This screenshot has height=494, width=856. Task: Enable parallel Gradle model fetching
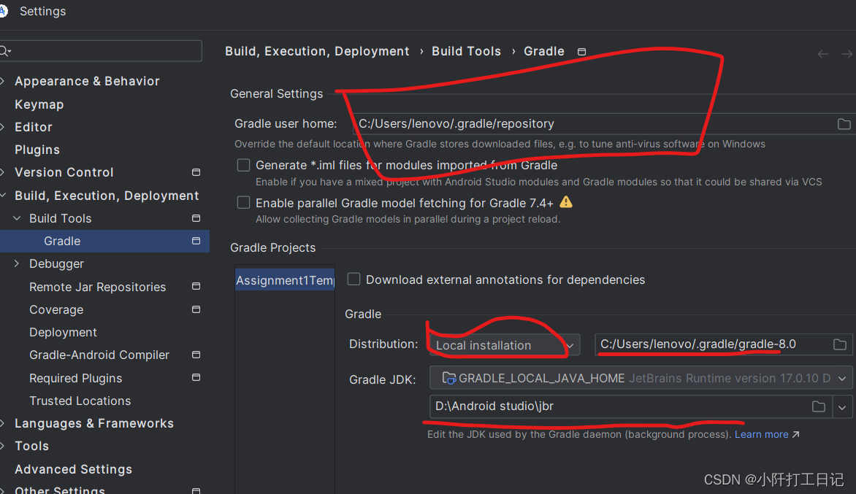click(243, 202)
